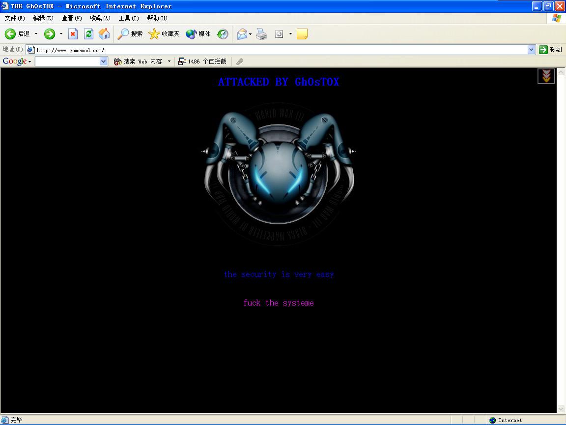Click the scrollbar up arrow
566x425 pixels.
coord(561,72)
